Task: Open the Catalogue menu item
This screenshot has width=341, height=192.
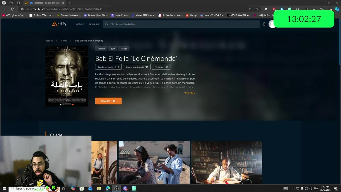Action: pyautogui.click(x=94, y=24)
